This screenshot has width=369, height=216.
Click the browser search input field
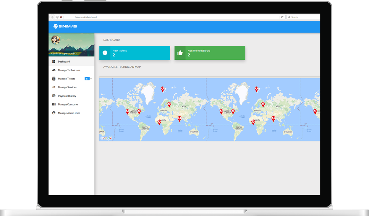click(302, 17)
